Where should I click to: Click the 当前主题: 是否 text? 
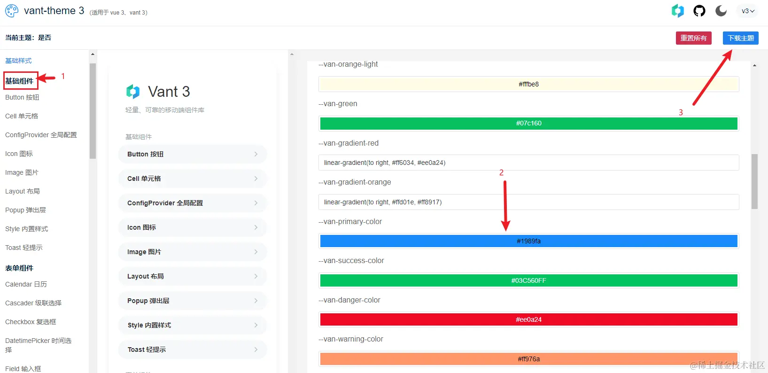tap(28, 38)
